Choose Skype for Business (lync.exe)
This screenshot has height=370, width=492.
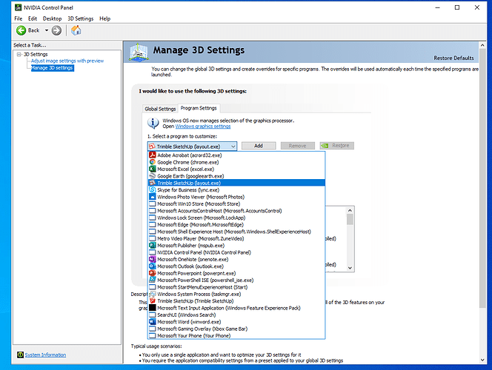(x=236, y=190)
